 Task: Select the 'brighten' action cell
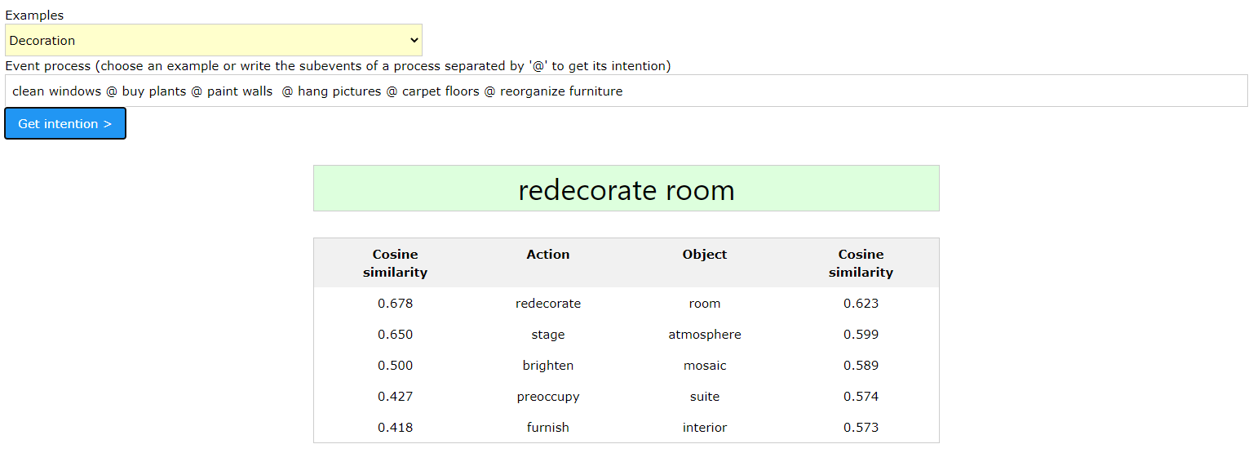pyautogui.click(x=548, y=366)
